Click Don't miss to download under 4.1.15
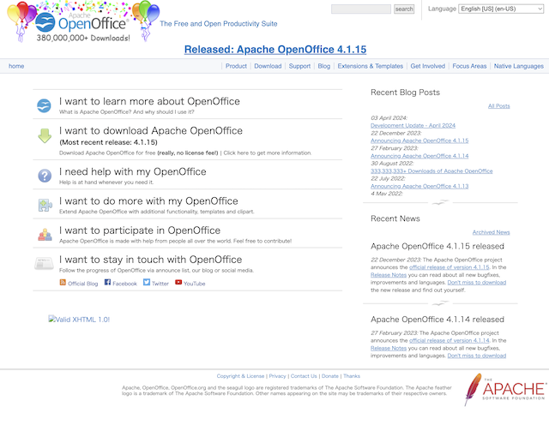Screen dimensions: 549x437 click(x=477, y=283)
